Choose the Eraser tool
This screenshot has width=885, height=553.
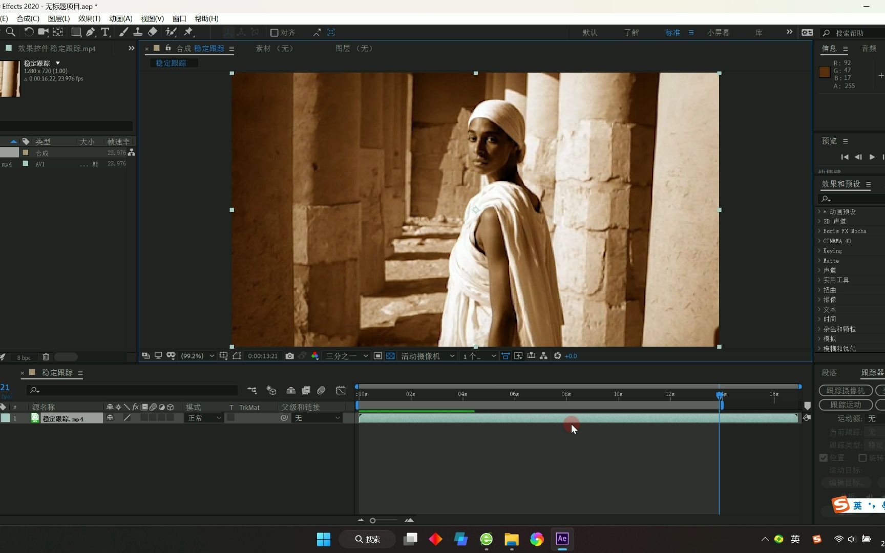(x=153, y=32)
